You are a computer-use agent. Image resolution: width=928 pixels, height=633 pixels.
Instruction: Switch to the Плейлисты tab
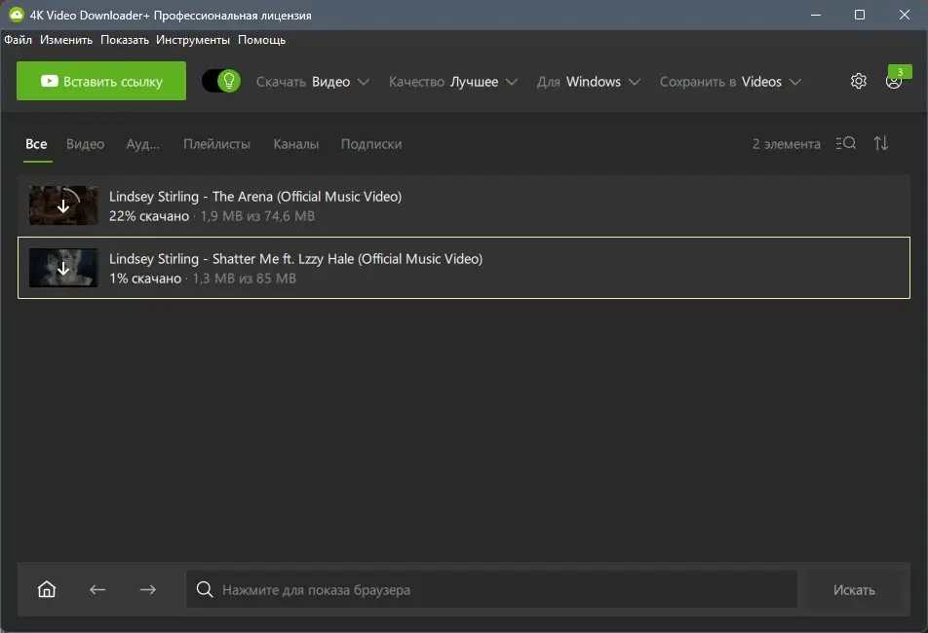[216, 143]
